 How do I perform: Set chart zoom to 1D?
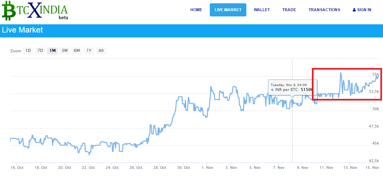28,51
